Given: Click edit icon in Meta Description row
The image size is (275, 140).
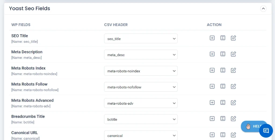Looking at the screenshot, I should (x=233, y=54).
